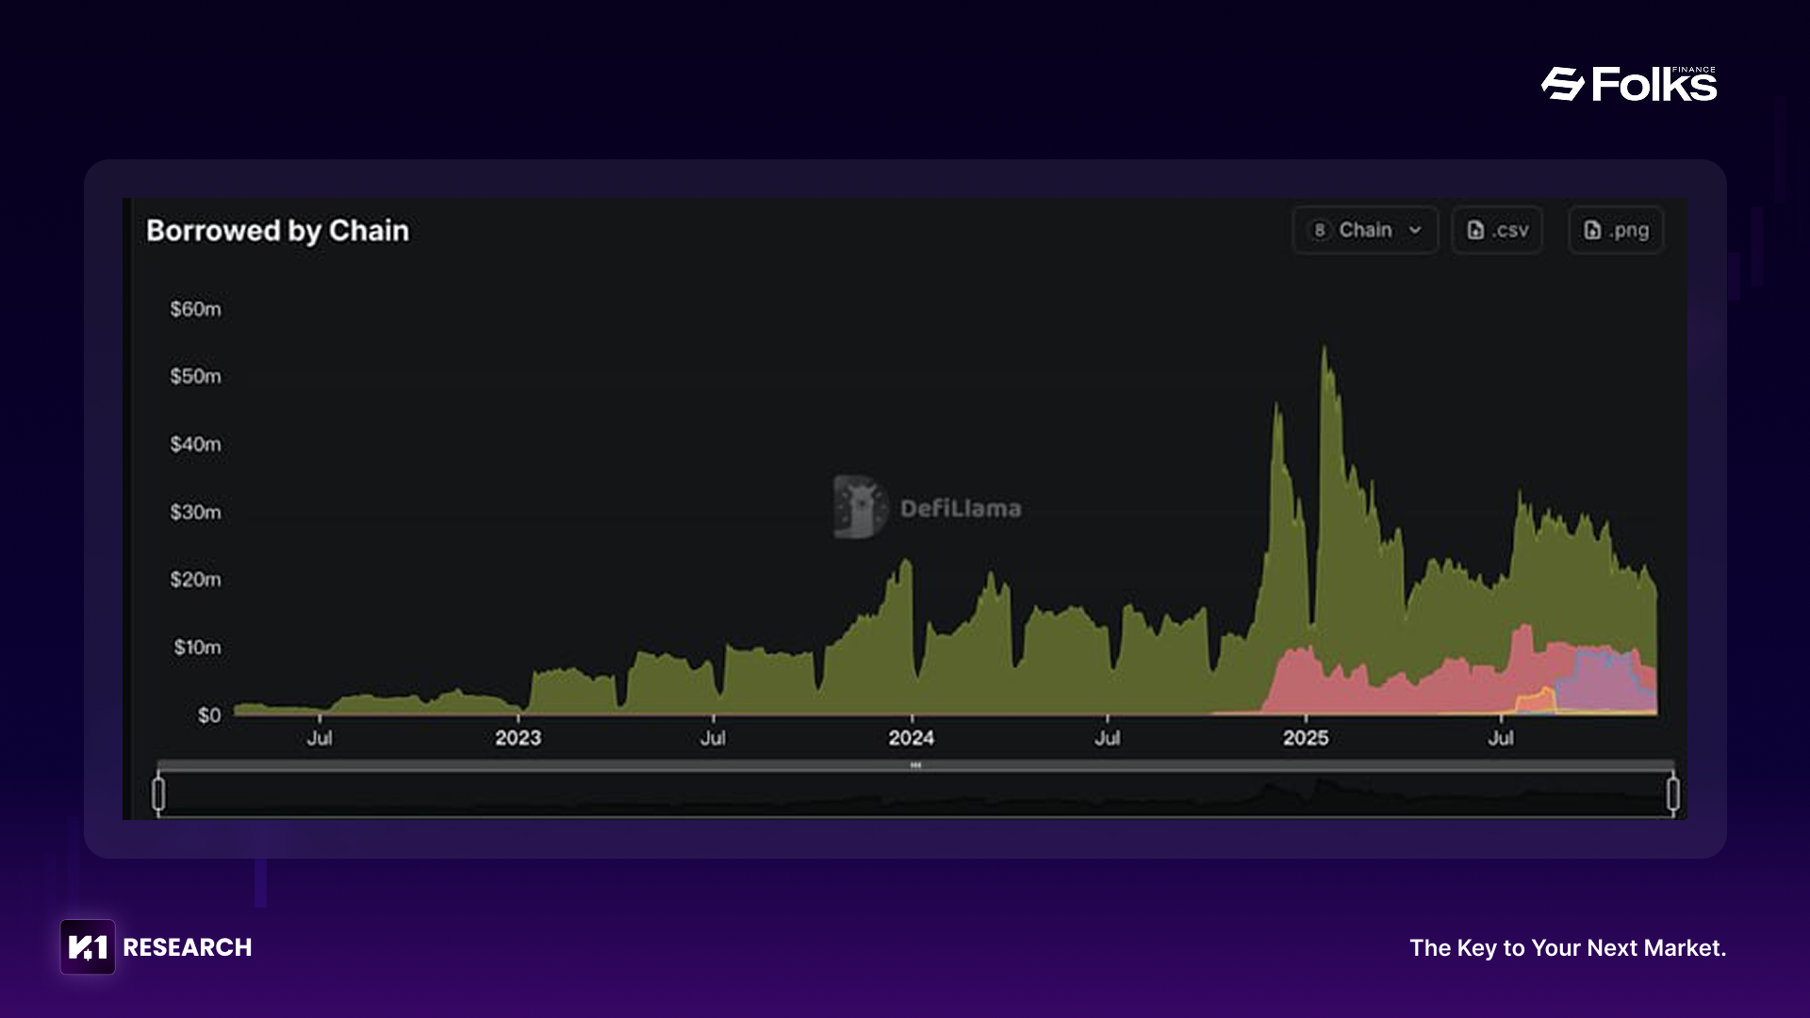Screen dimensions: 1810x1018
Task: Click the chevron arrow in the Chain selector
Action: (1415, 230)
